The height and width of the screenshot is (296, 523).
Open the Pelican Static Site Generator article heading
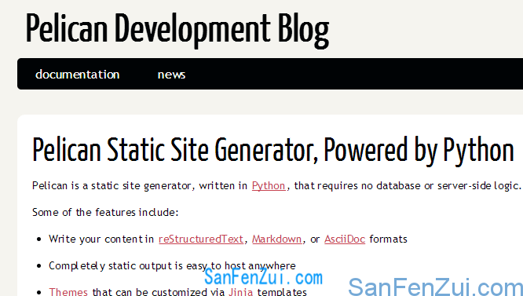click(x=272, y=150)
